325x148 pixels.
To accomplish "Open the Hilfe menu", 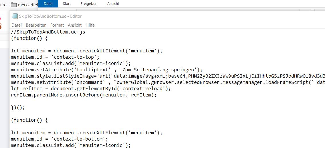I will [90, 25].
